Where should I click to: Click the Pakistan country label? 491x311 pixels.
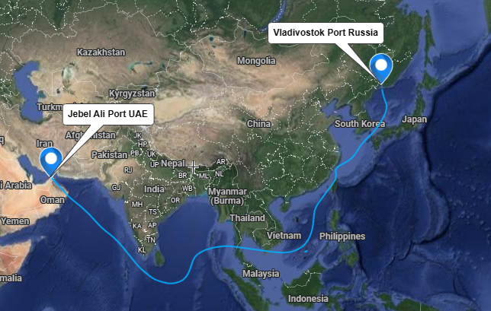pos(109,155)
